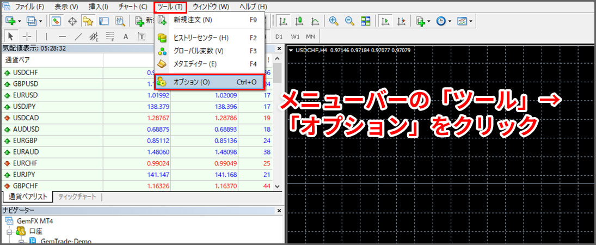Select the D1 timeframe button
This screenshot has width=596, height=245.
279,36
